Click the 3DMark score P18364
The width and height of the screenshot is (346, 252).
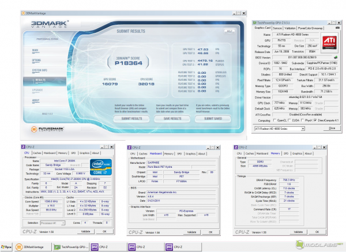(129, 63)
